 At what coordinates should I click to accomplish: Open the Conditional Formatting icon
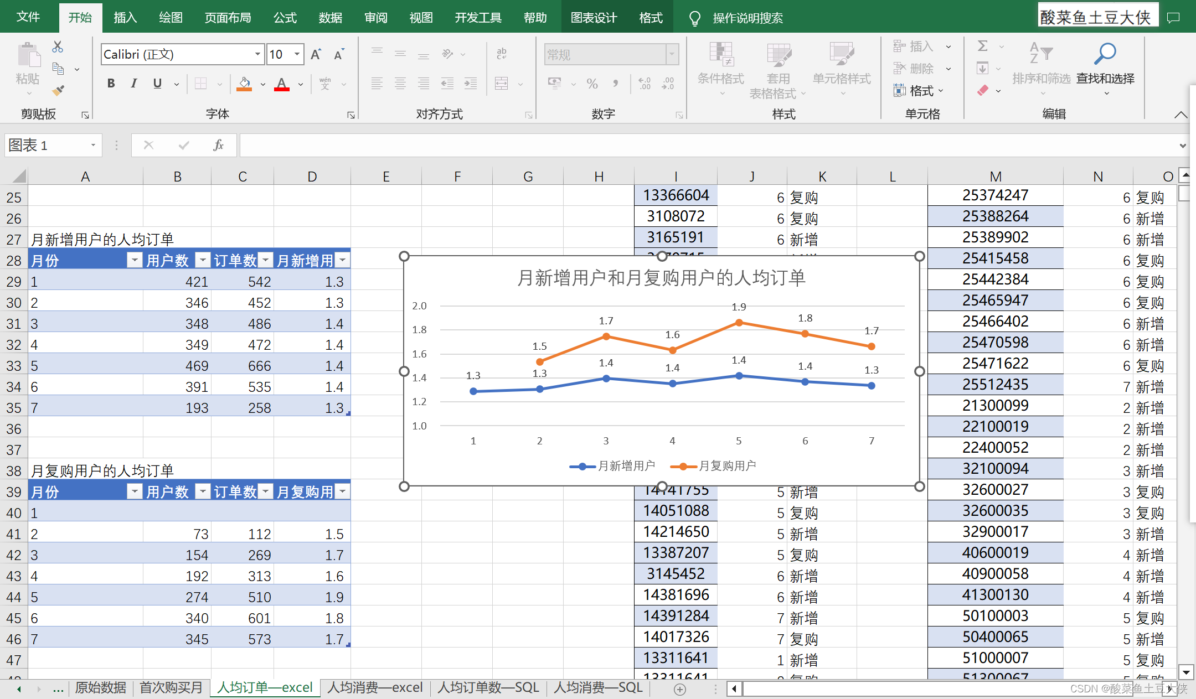pos(721,55)
